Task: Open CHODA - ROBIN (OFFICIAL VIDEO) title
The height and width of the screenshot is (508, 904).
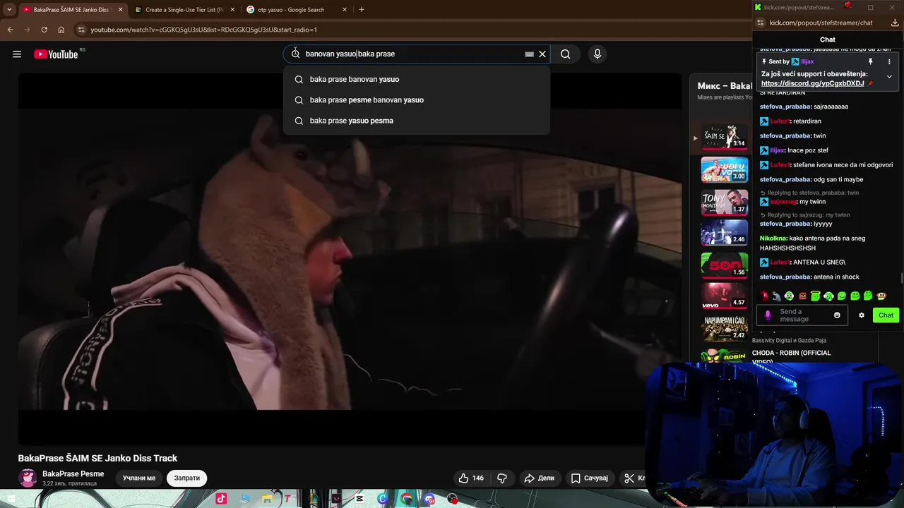Action: click(x=792, y=356)
